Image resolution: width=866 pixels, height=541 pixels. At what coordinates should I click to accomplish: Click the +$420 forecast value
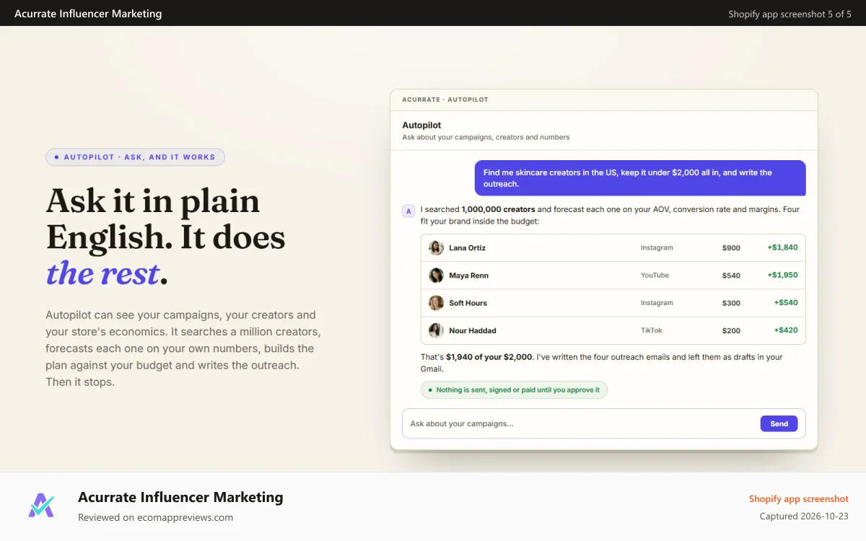click(x=786, y=330)
